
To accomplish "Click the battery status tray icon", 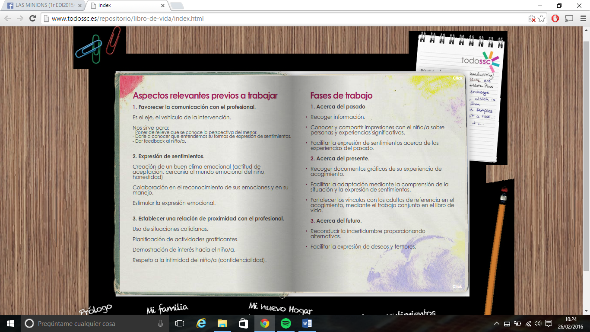I will (x=517, y=323).
